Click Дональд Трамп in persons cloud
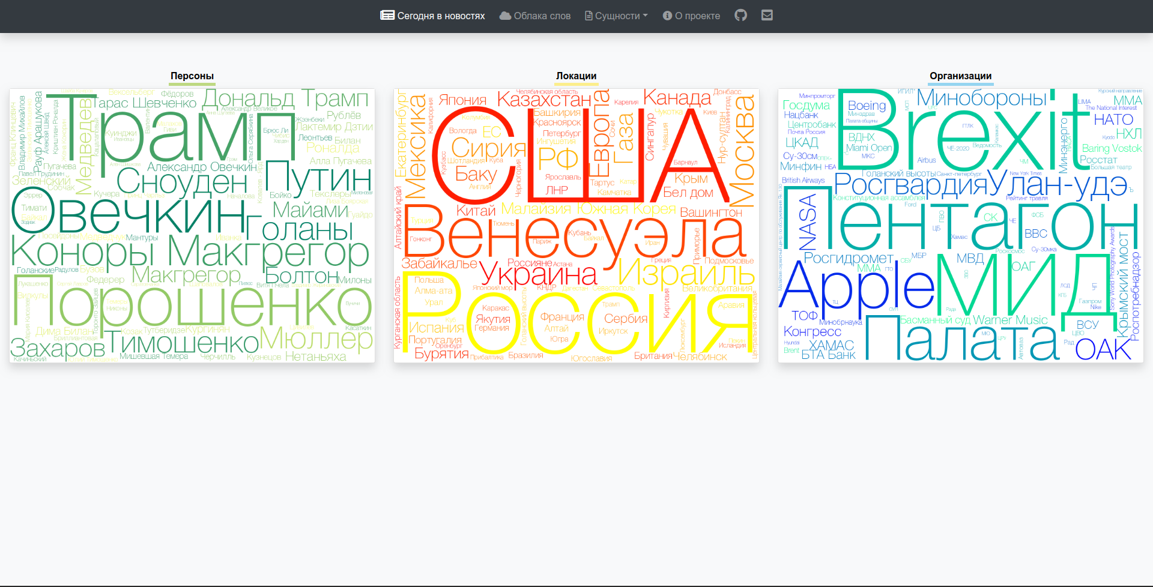The width and height of the screenshot is (1153, 587). pyautogui.click(x=285, y=98)
